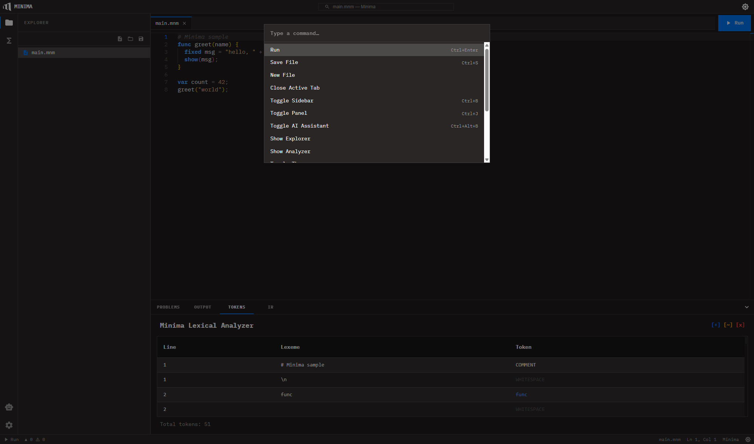Choose Toggle AI Assistant command
Image resolution: width=754 pixels, height=444 pixels.
374,126
